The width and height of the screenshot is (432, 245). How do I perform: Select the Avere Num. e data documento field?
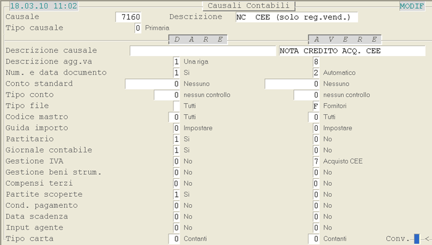(x=316, y=73)
